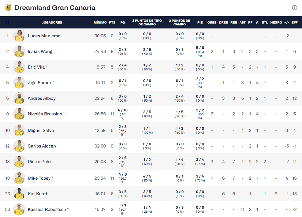Viewport: 302px width, 217px height.
Task: Click Miguel Salvo's name
Action: click(41, 130)
